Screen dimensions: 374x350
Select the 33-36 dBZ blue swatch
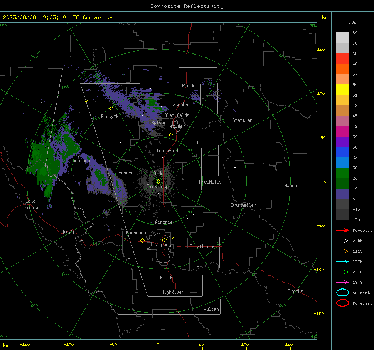point(342,152)
